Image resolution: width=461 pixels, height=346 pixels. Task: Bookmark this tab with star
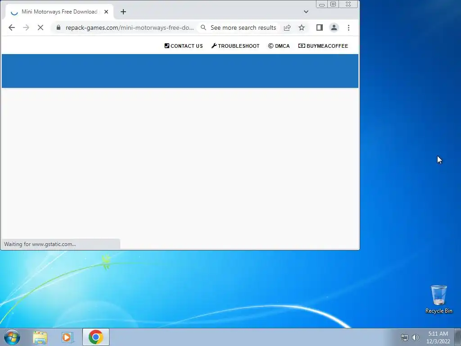(302, 27)
